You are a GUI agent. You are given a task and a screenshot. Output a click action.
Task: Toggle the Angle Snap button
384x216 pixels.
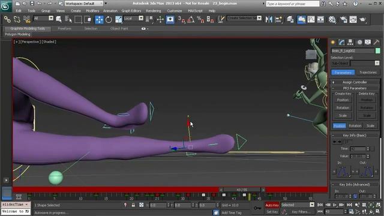pos(191,19)
